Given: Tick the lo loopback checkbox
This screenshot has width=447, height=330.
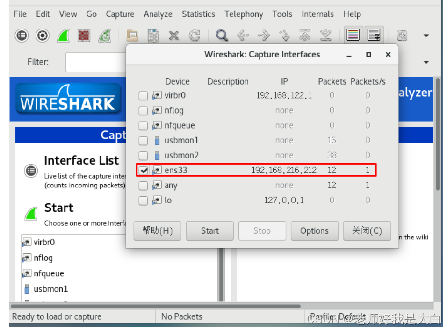Looking at the screenshot, I should 143,201.
